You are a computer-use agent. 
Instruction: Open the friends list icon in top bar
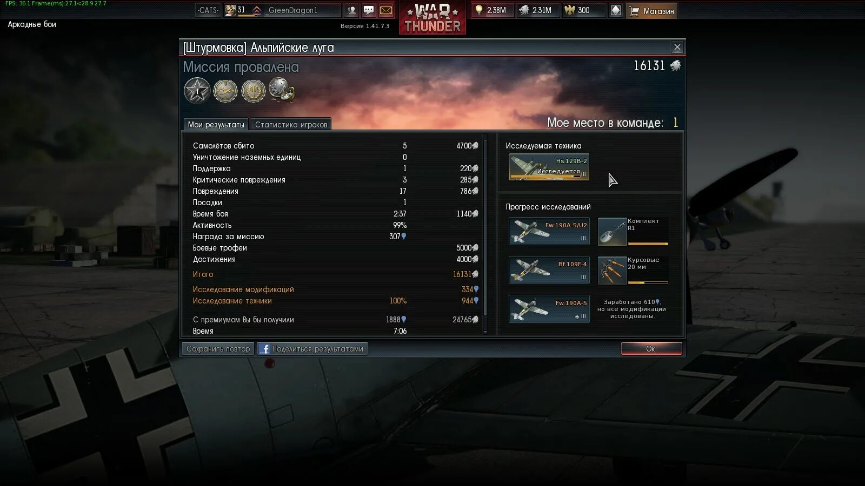(351, 10)
